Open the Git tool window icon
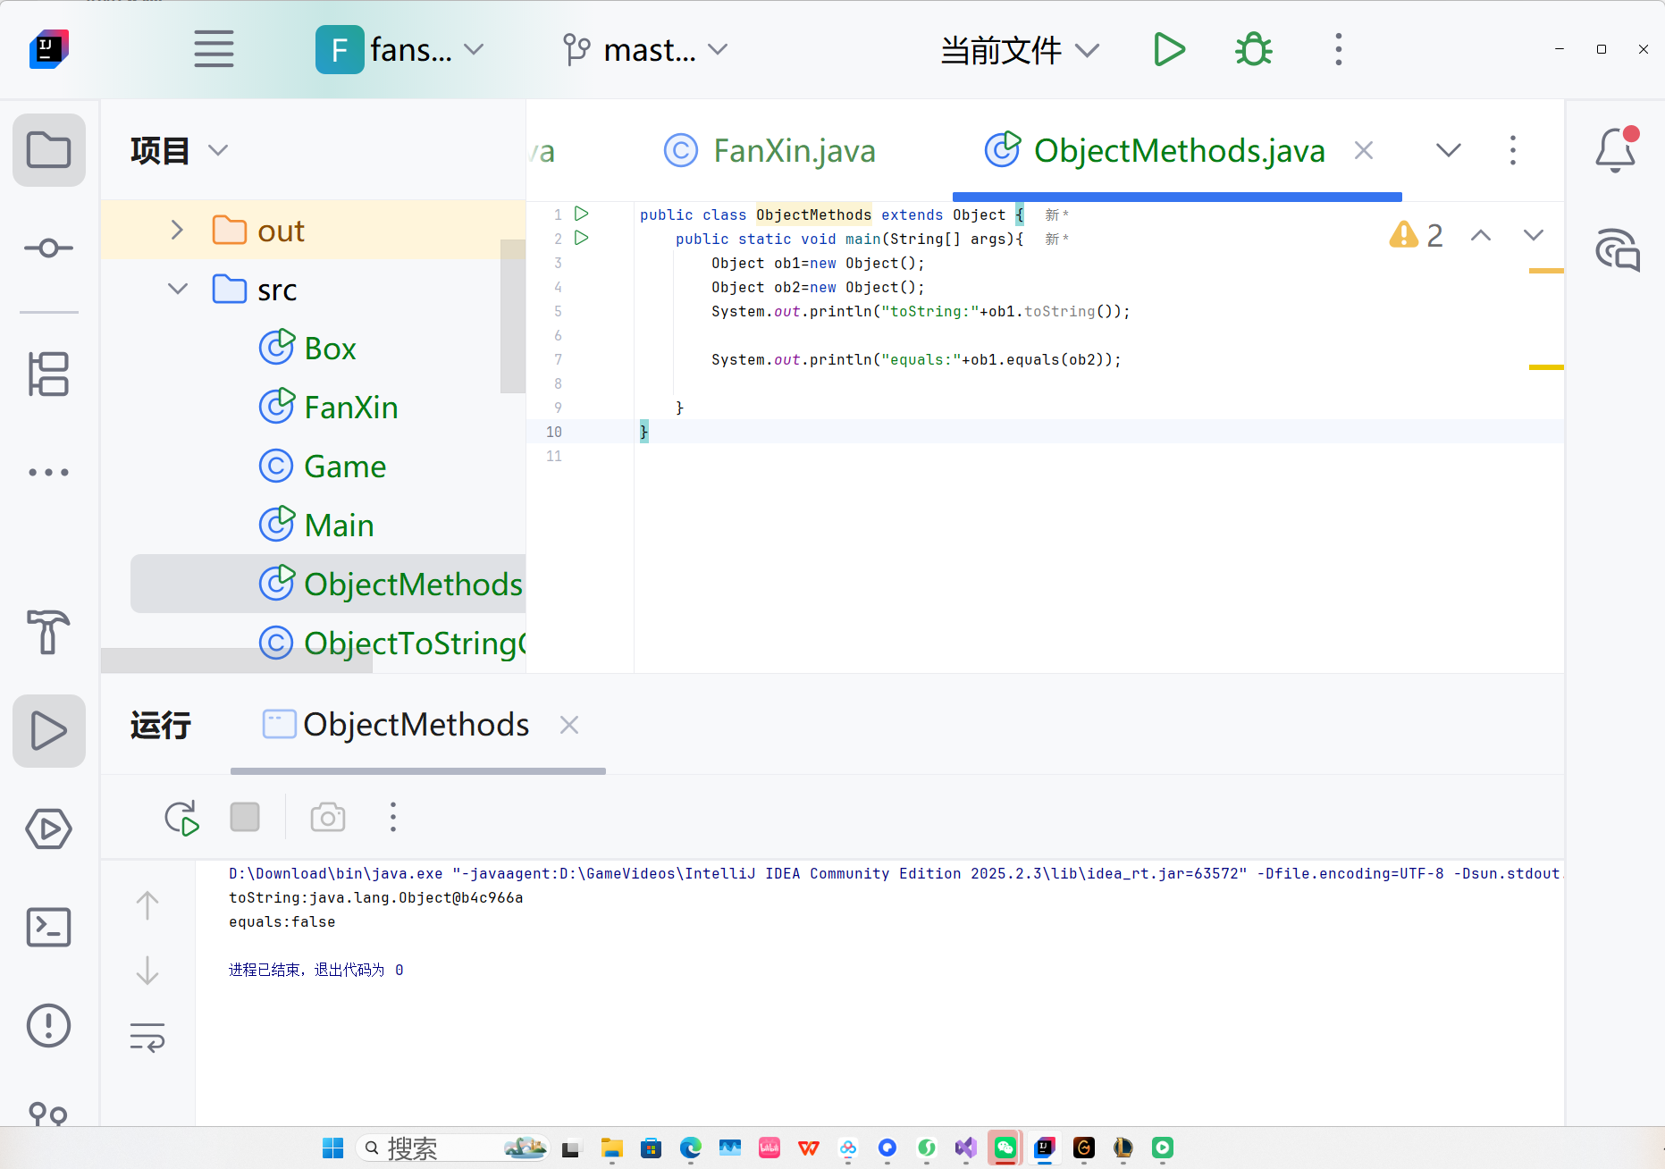Screen dimensions: 1665x1169 pyautogui.click(x=49, y=1114)
